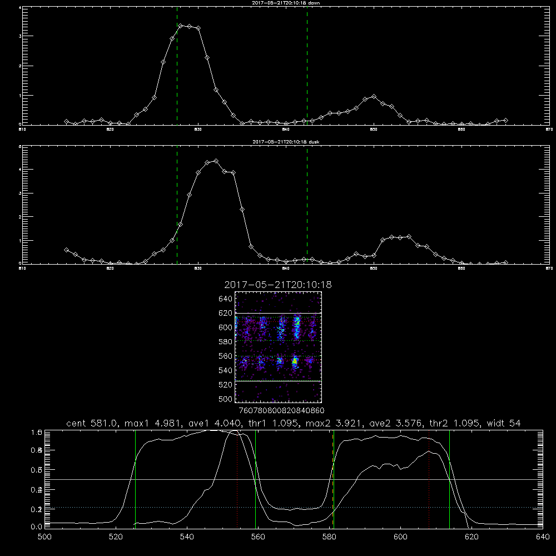The width and height of the screenshot is (556, 556).
Task: Click the secondary peak marker near 850 in dawn plot
Action: 374,96
